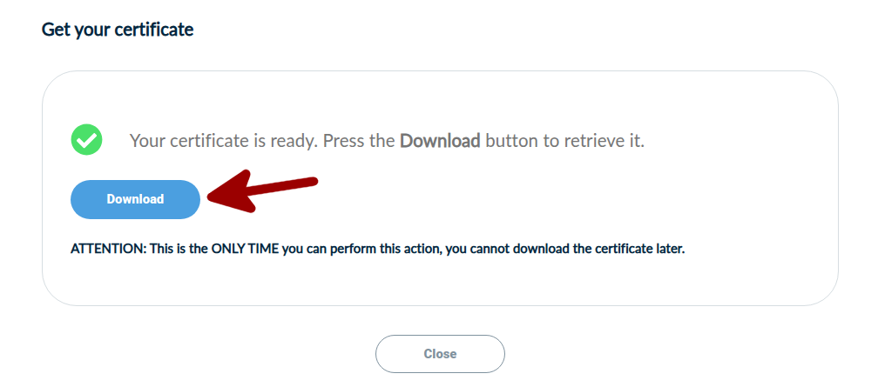
Task: Click the green checkmark success icon
Action: click(86, 139)
